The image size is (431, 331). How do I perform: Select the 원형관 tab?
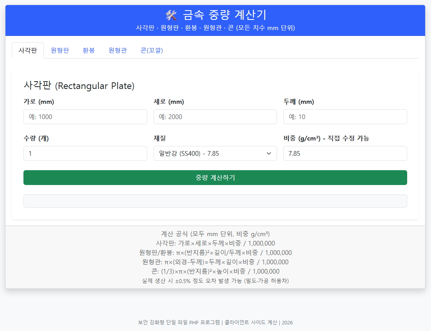pyautogui.click(x=118, y=50)
